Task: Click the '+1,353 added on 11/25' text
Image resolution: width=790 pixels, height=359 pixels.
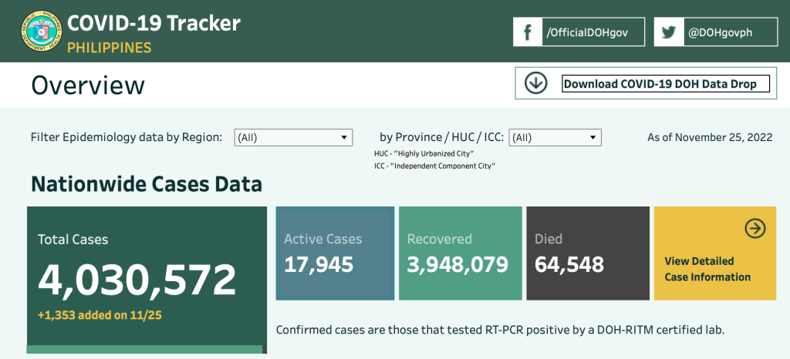Action: click(x=100, y=315)
